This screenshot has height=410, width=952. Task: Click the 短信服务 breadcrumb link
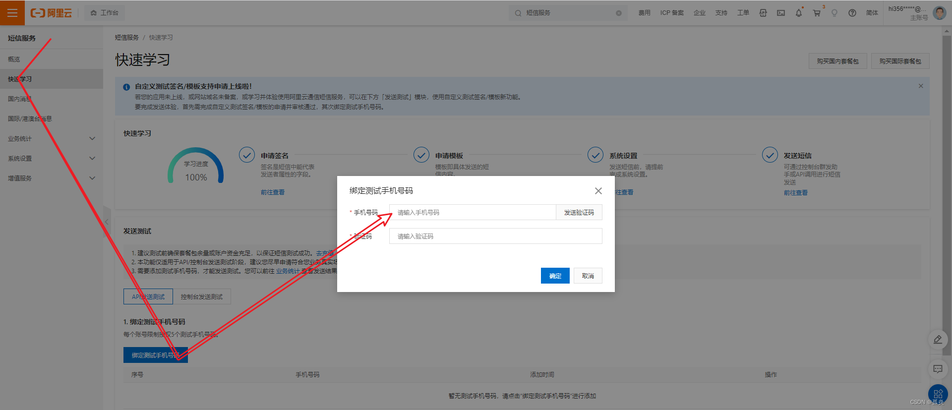[x=127, y=38]
